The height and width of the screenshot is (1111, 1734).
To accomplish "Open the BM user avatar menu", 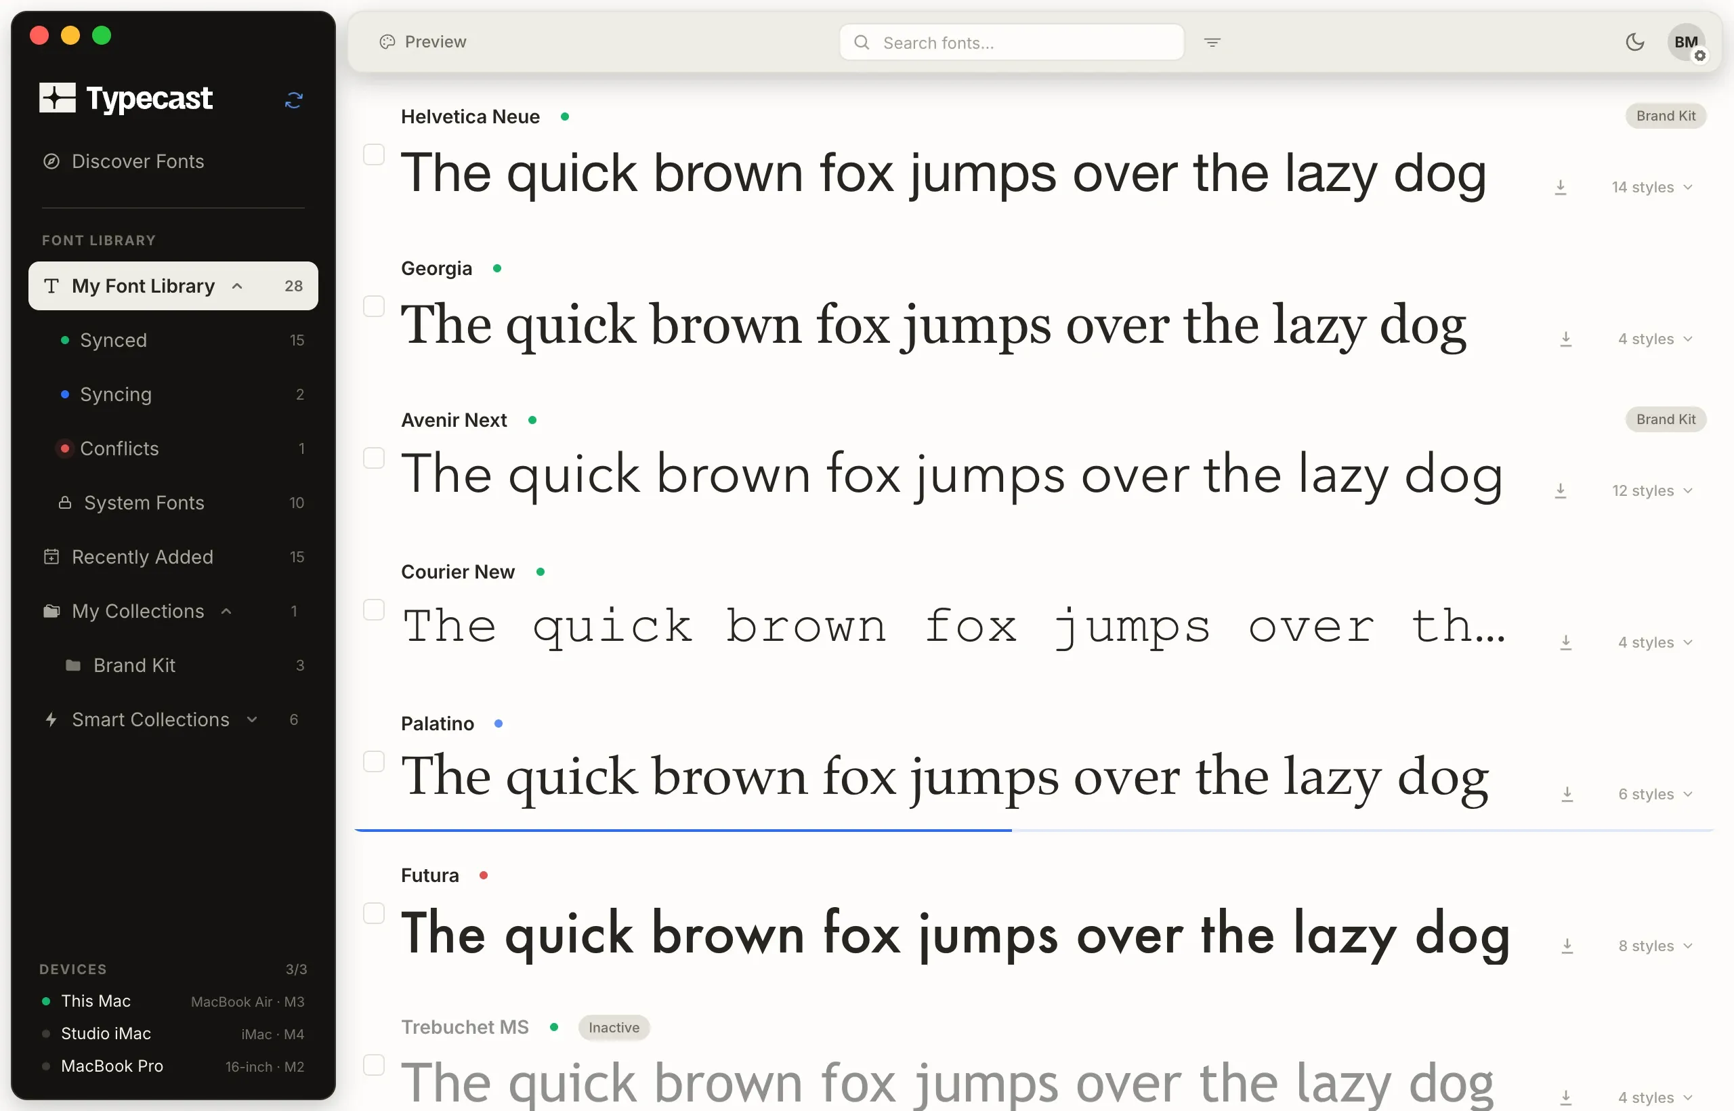I will click(1686, 42).
